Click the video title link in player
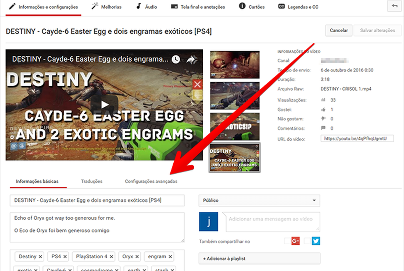The width and height of the screenshot is (404, 271). pos(90,59)
